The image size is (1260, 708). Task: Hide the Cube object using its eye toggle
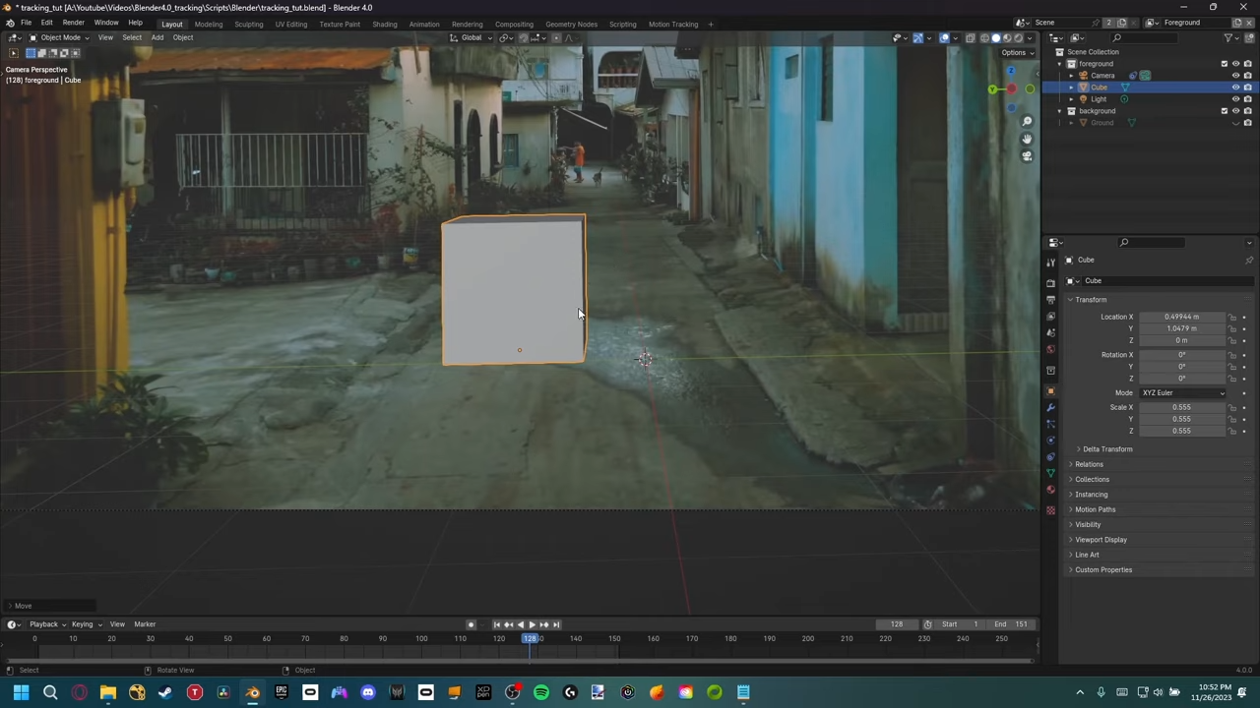click(x=1236, y=88)
